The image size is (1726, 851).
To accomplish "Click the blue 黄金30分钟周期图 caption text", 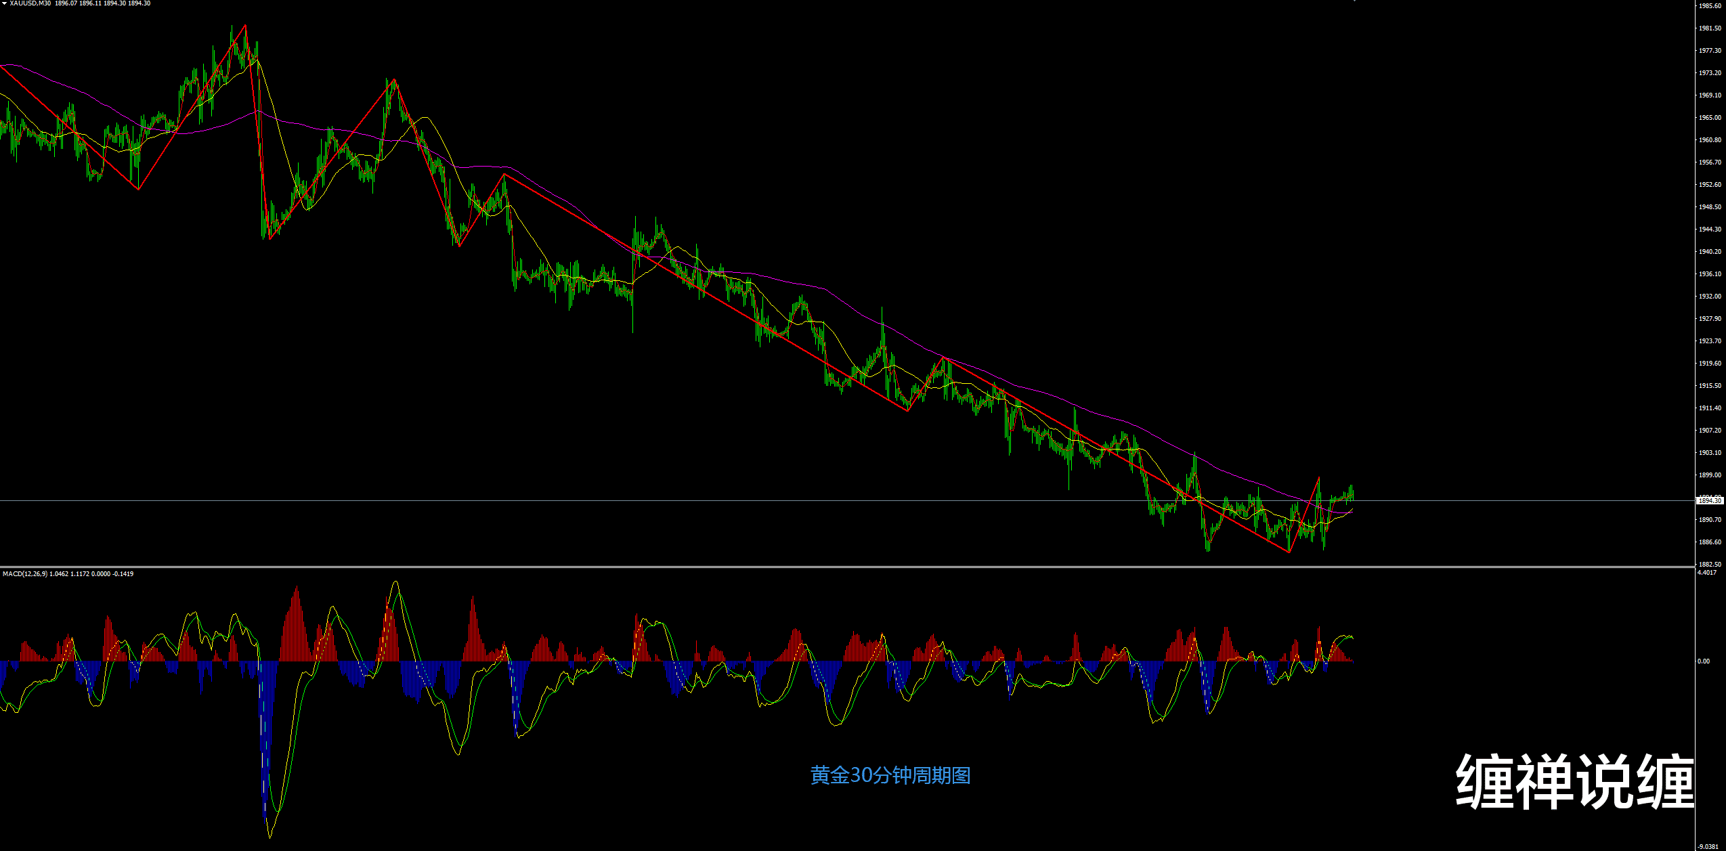I will pyautogui.click(x=890, y=775).
